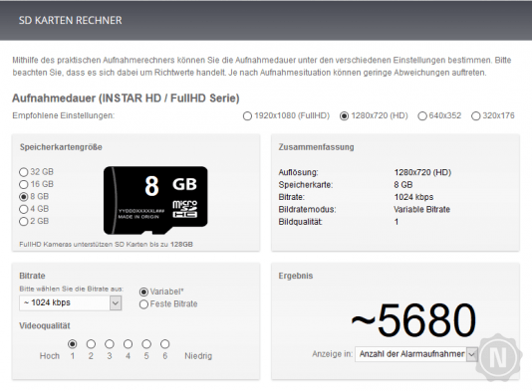Set video quality to level 1
This screenshot has width=532, height=391.
[x=73, y=344]
